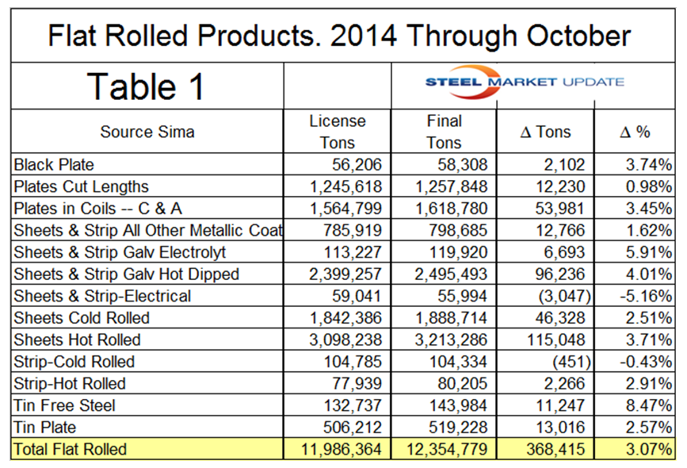
Task: Select the Sheets & Strip-Electrical row label
Action: (x=102, y=297)
